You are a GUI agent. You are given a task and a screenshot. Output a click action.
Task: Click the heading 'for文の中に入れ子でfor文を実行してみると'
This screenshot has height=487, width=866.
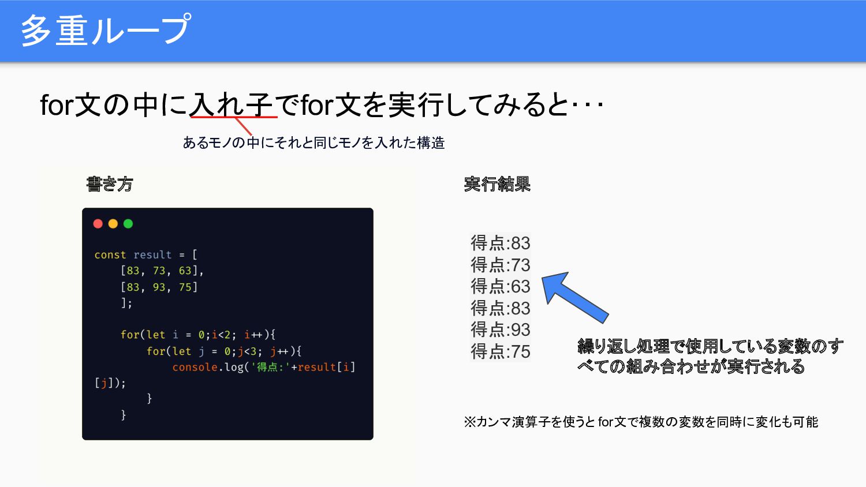(322, 105)
